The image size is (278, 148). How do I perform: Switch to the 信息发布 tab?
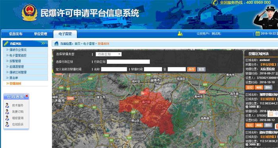16,34
